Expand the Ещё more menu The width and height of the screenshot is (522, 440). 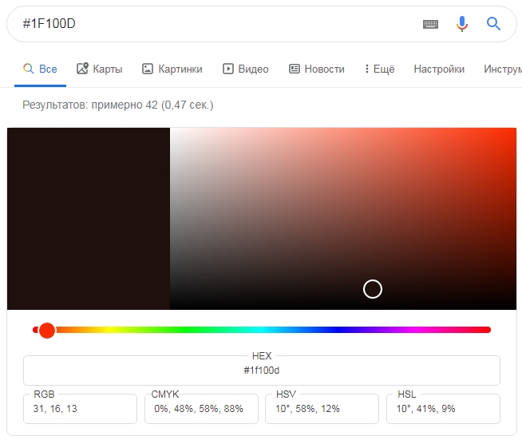point(379,69)
